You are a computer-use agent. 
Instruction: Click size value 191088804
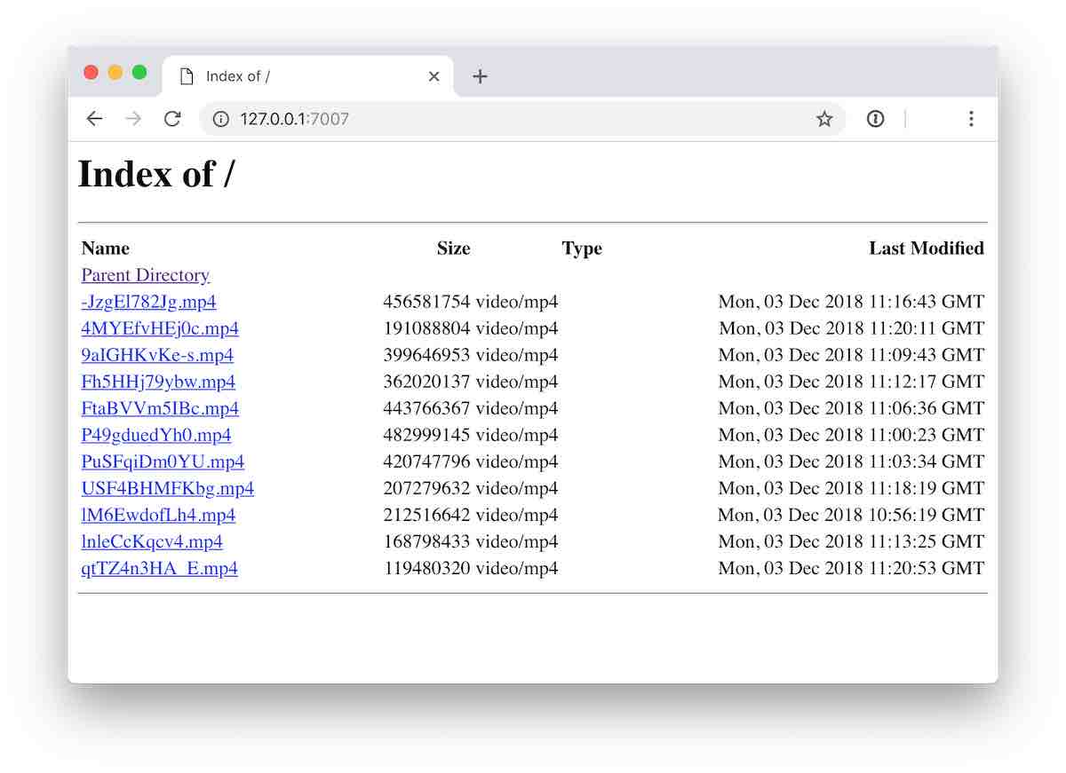coord(426,328)
